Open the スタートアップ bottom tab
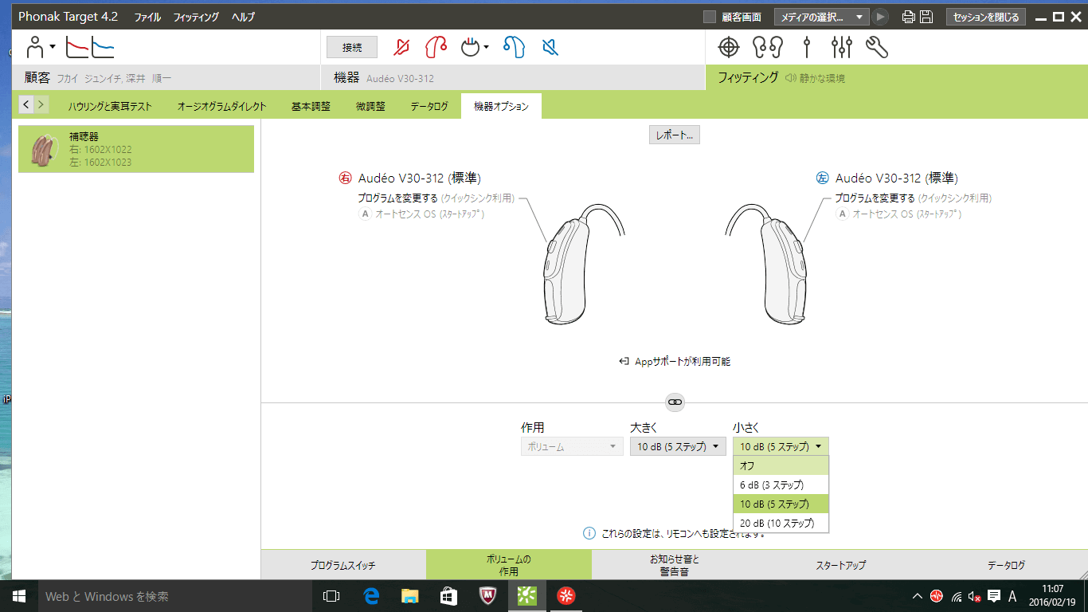Screen dimensions: 1088x612 tap(840, 565)
